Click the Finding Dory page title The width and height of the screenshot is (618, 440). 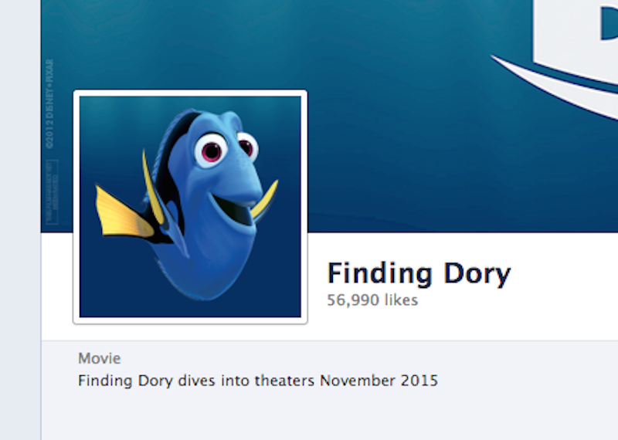(419, 273)
